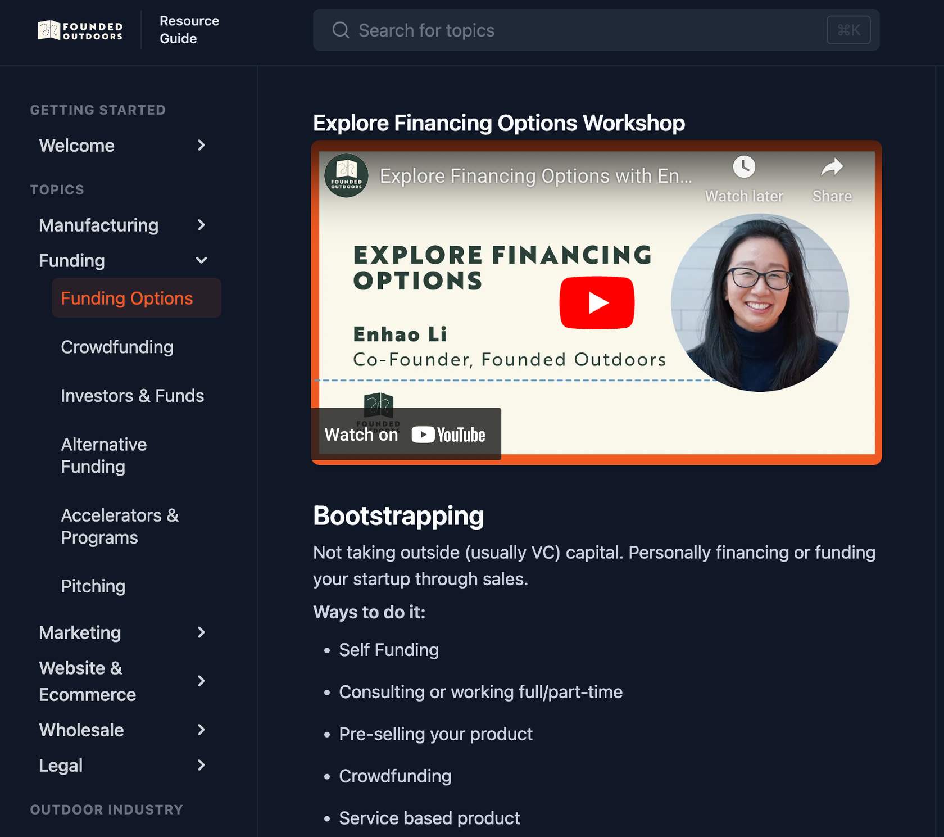944x837 pixels.
Task: Open the Wholesale sidebar item
Action: [81, 730]
